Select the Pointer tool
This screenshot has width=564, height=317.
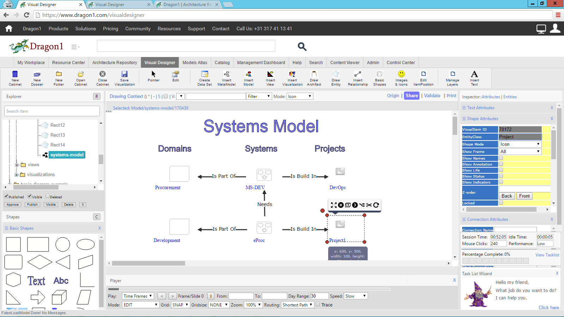coord(153,77)
